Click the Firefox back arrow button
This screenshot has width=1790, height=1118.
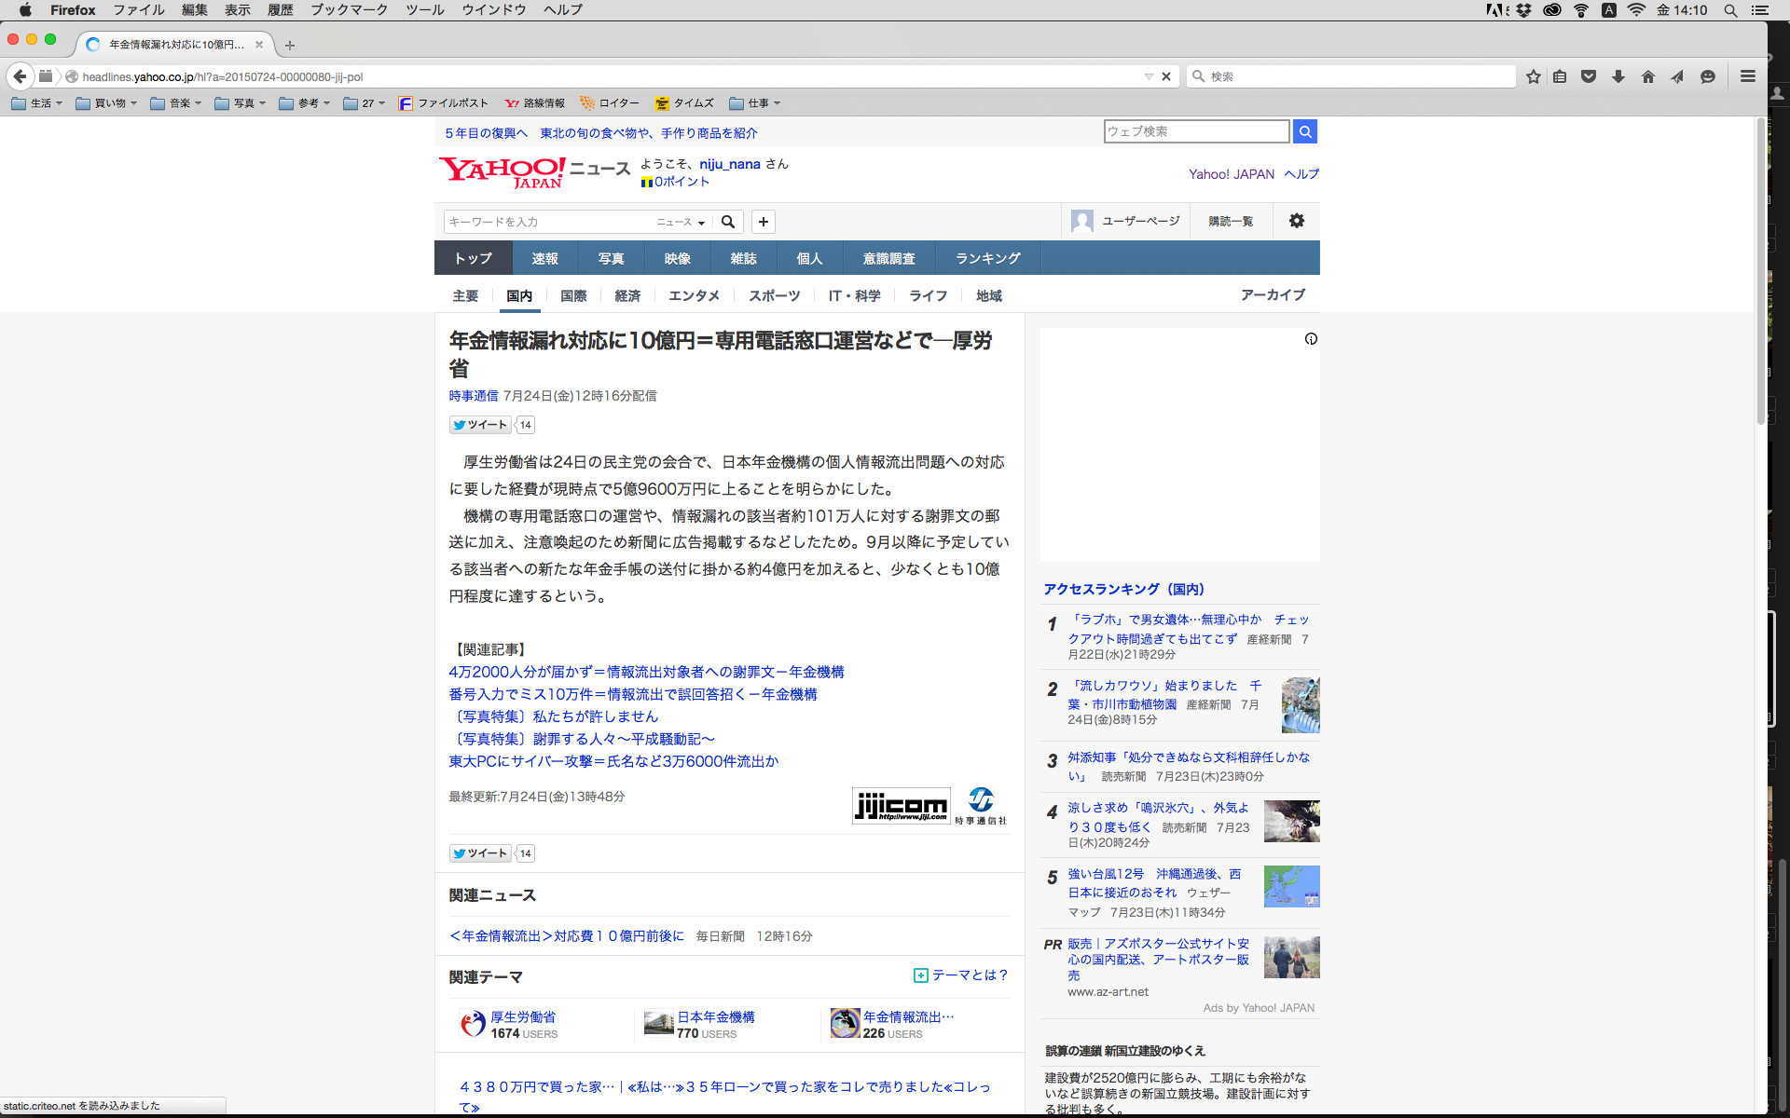coord(20,76)
